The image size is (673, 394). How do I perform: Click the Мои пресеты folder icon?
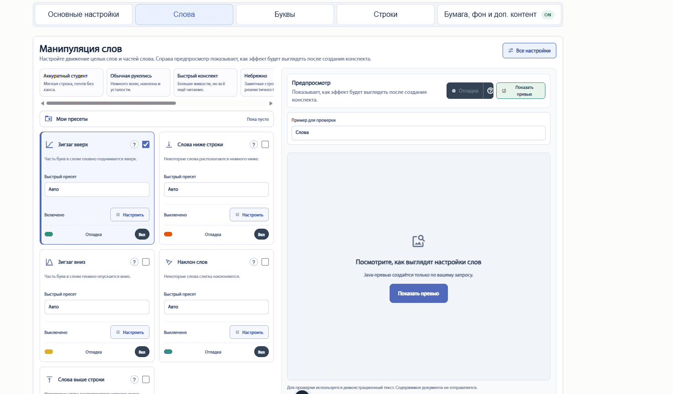click(x=48, y=119)
